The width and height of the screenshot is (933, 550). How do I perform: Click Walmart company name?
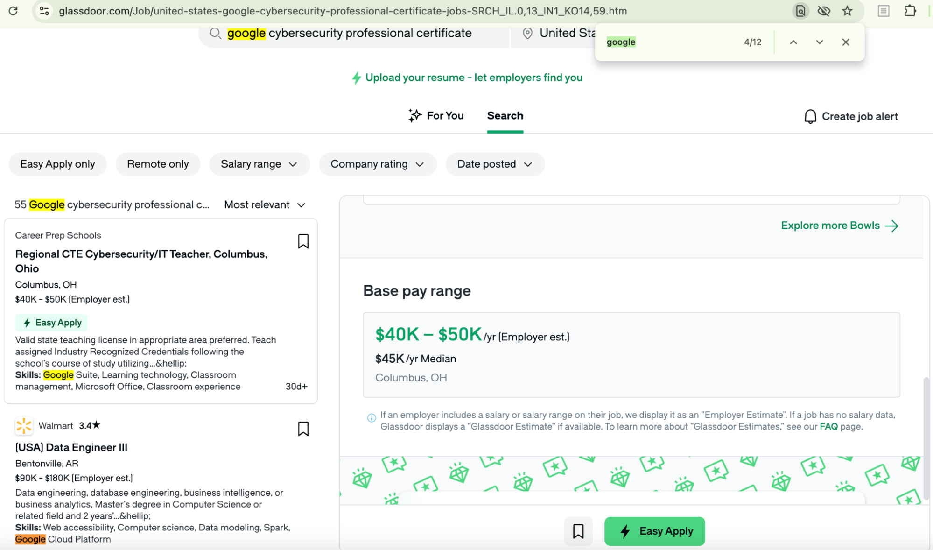(x=56, y=426)
